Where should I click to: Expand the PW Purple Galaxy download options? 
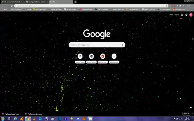pyautogui.click(x=21, y=114)
